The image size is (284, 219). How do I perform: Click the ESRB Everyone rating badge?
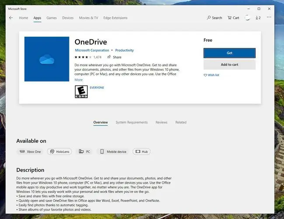pyautogui.click(x=81, y=92)
